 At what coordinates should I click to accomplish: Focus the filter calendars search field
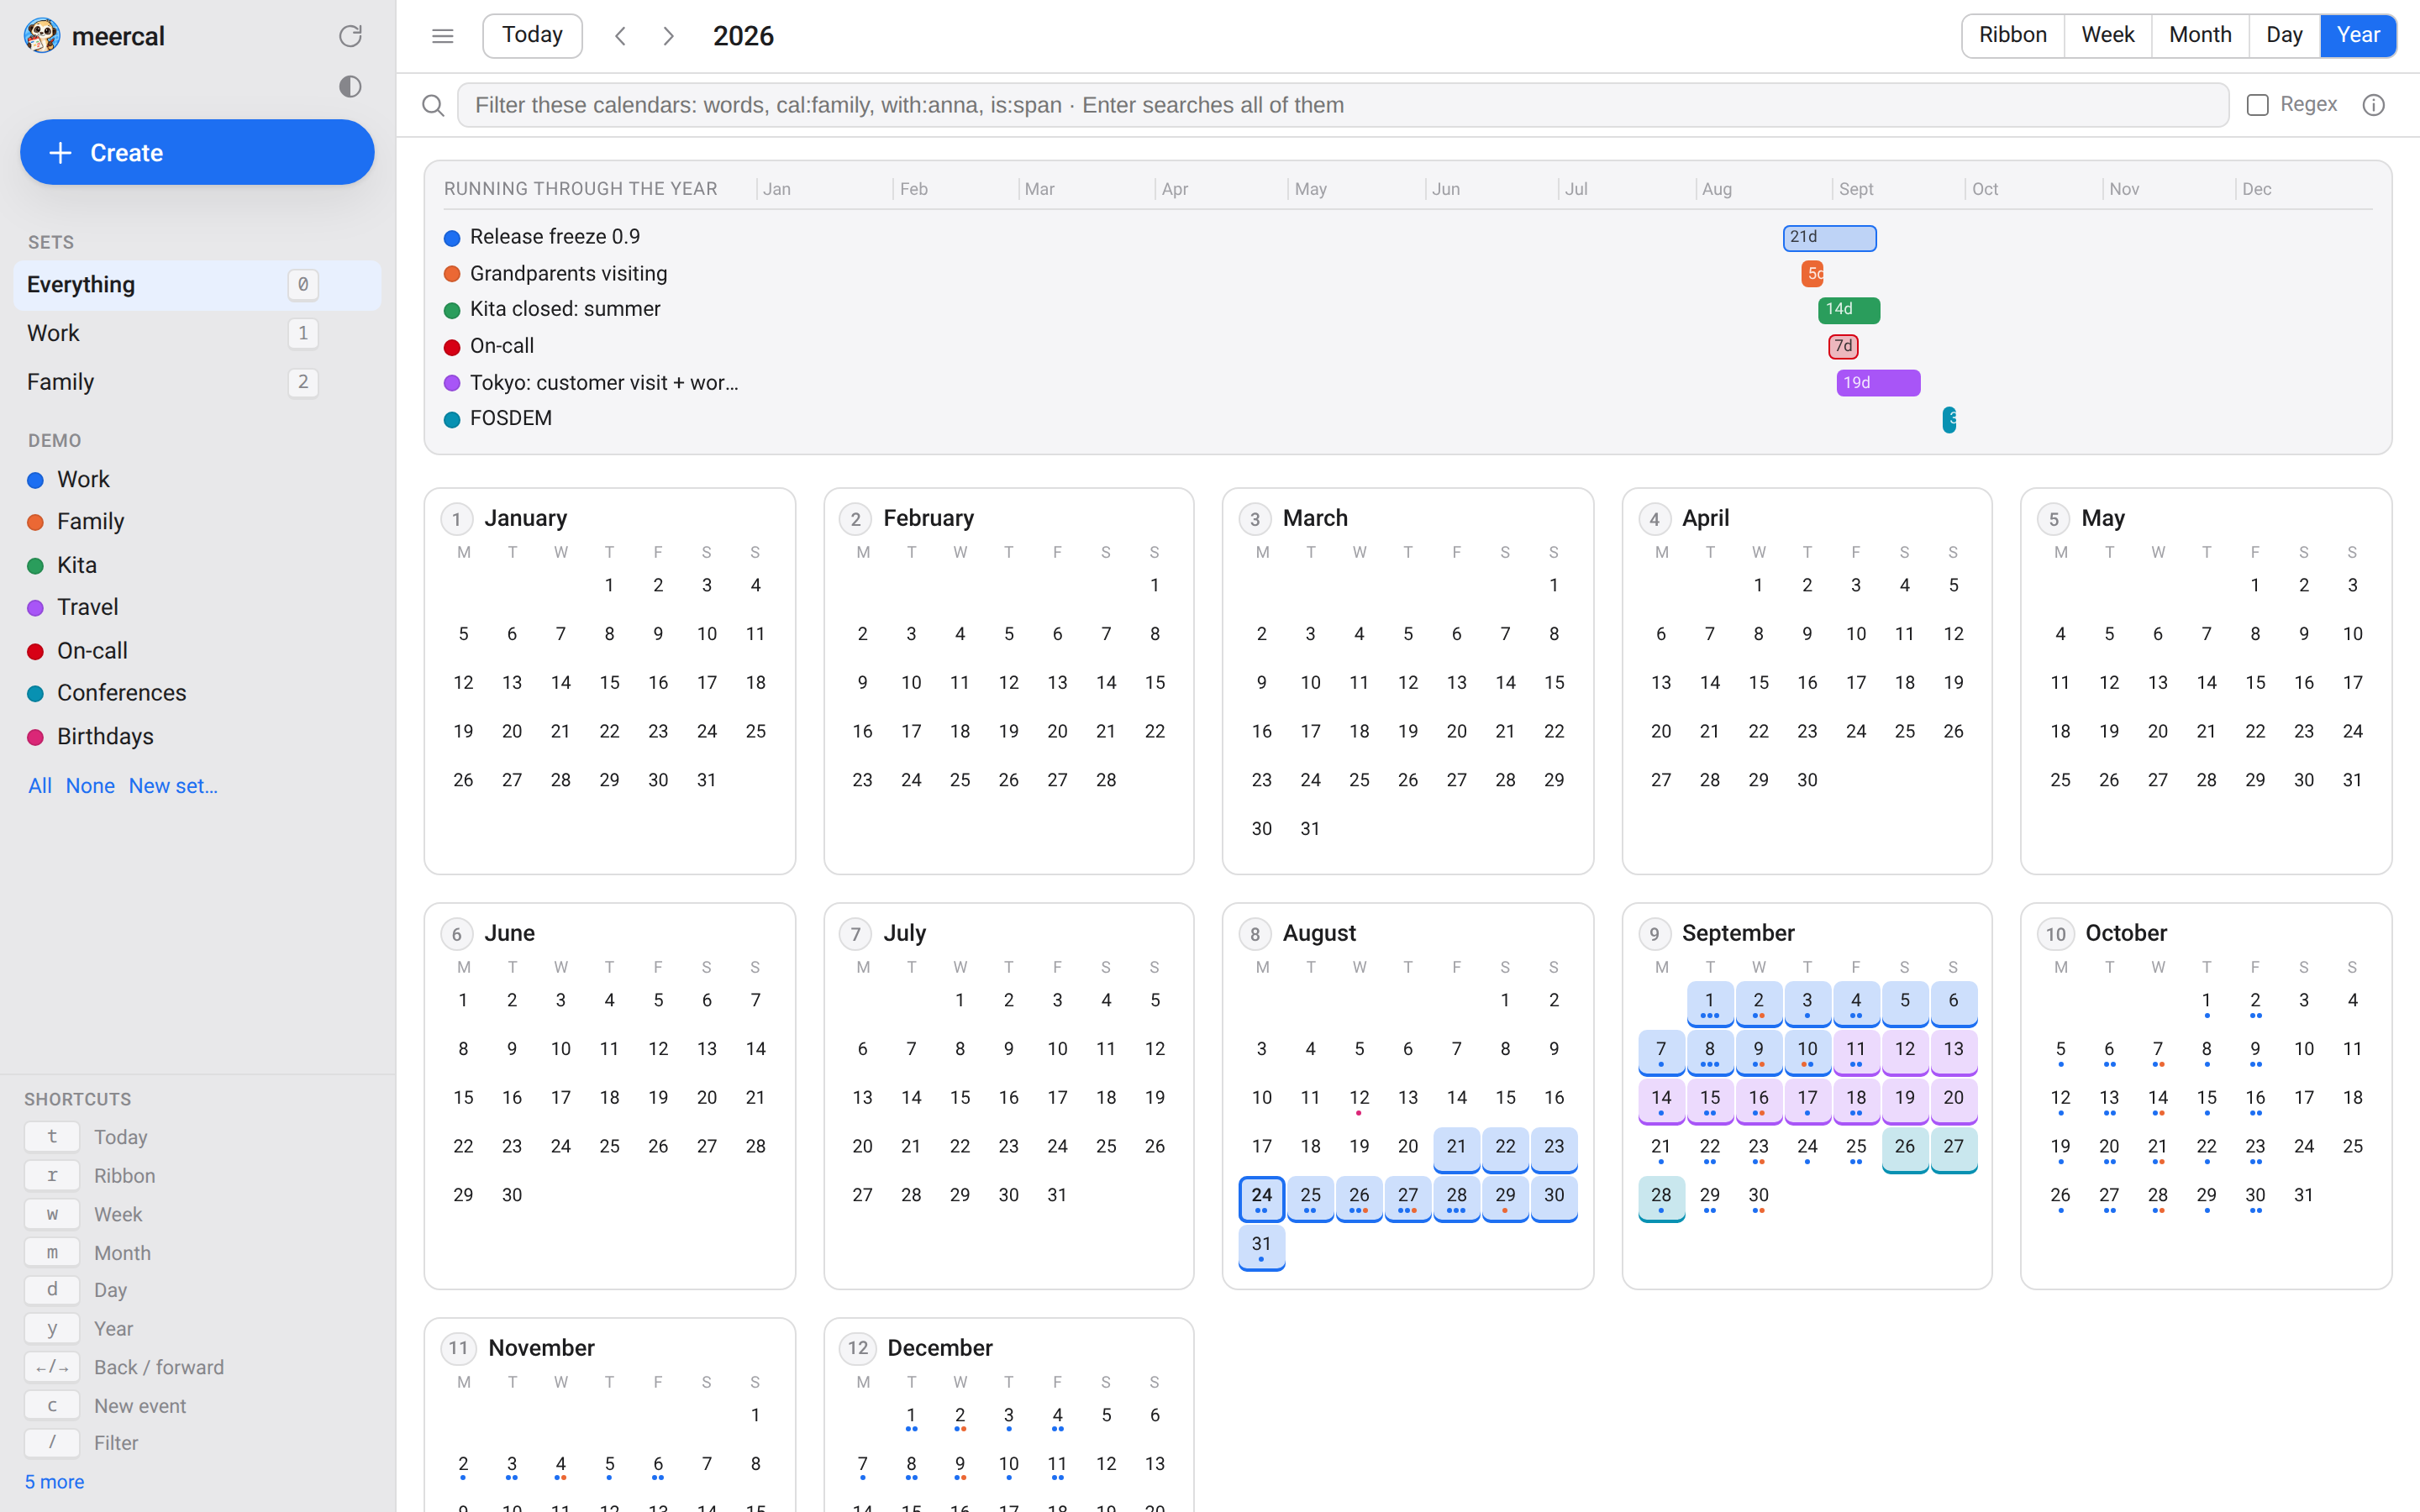(1342, 105)
